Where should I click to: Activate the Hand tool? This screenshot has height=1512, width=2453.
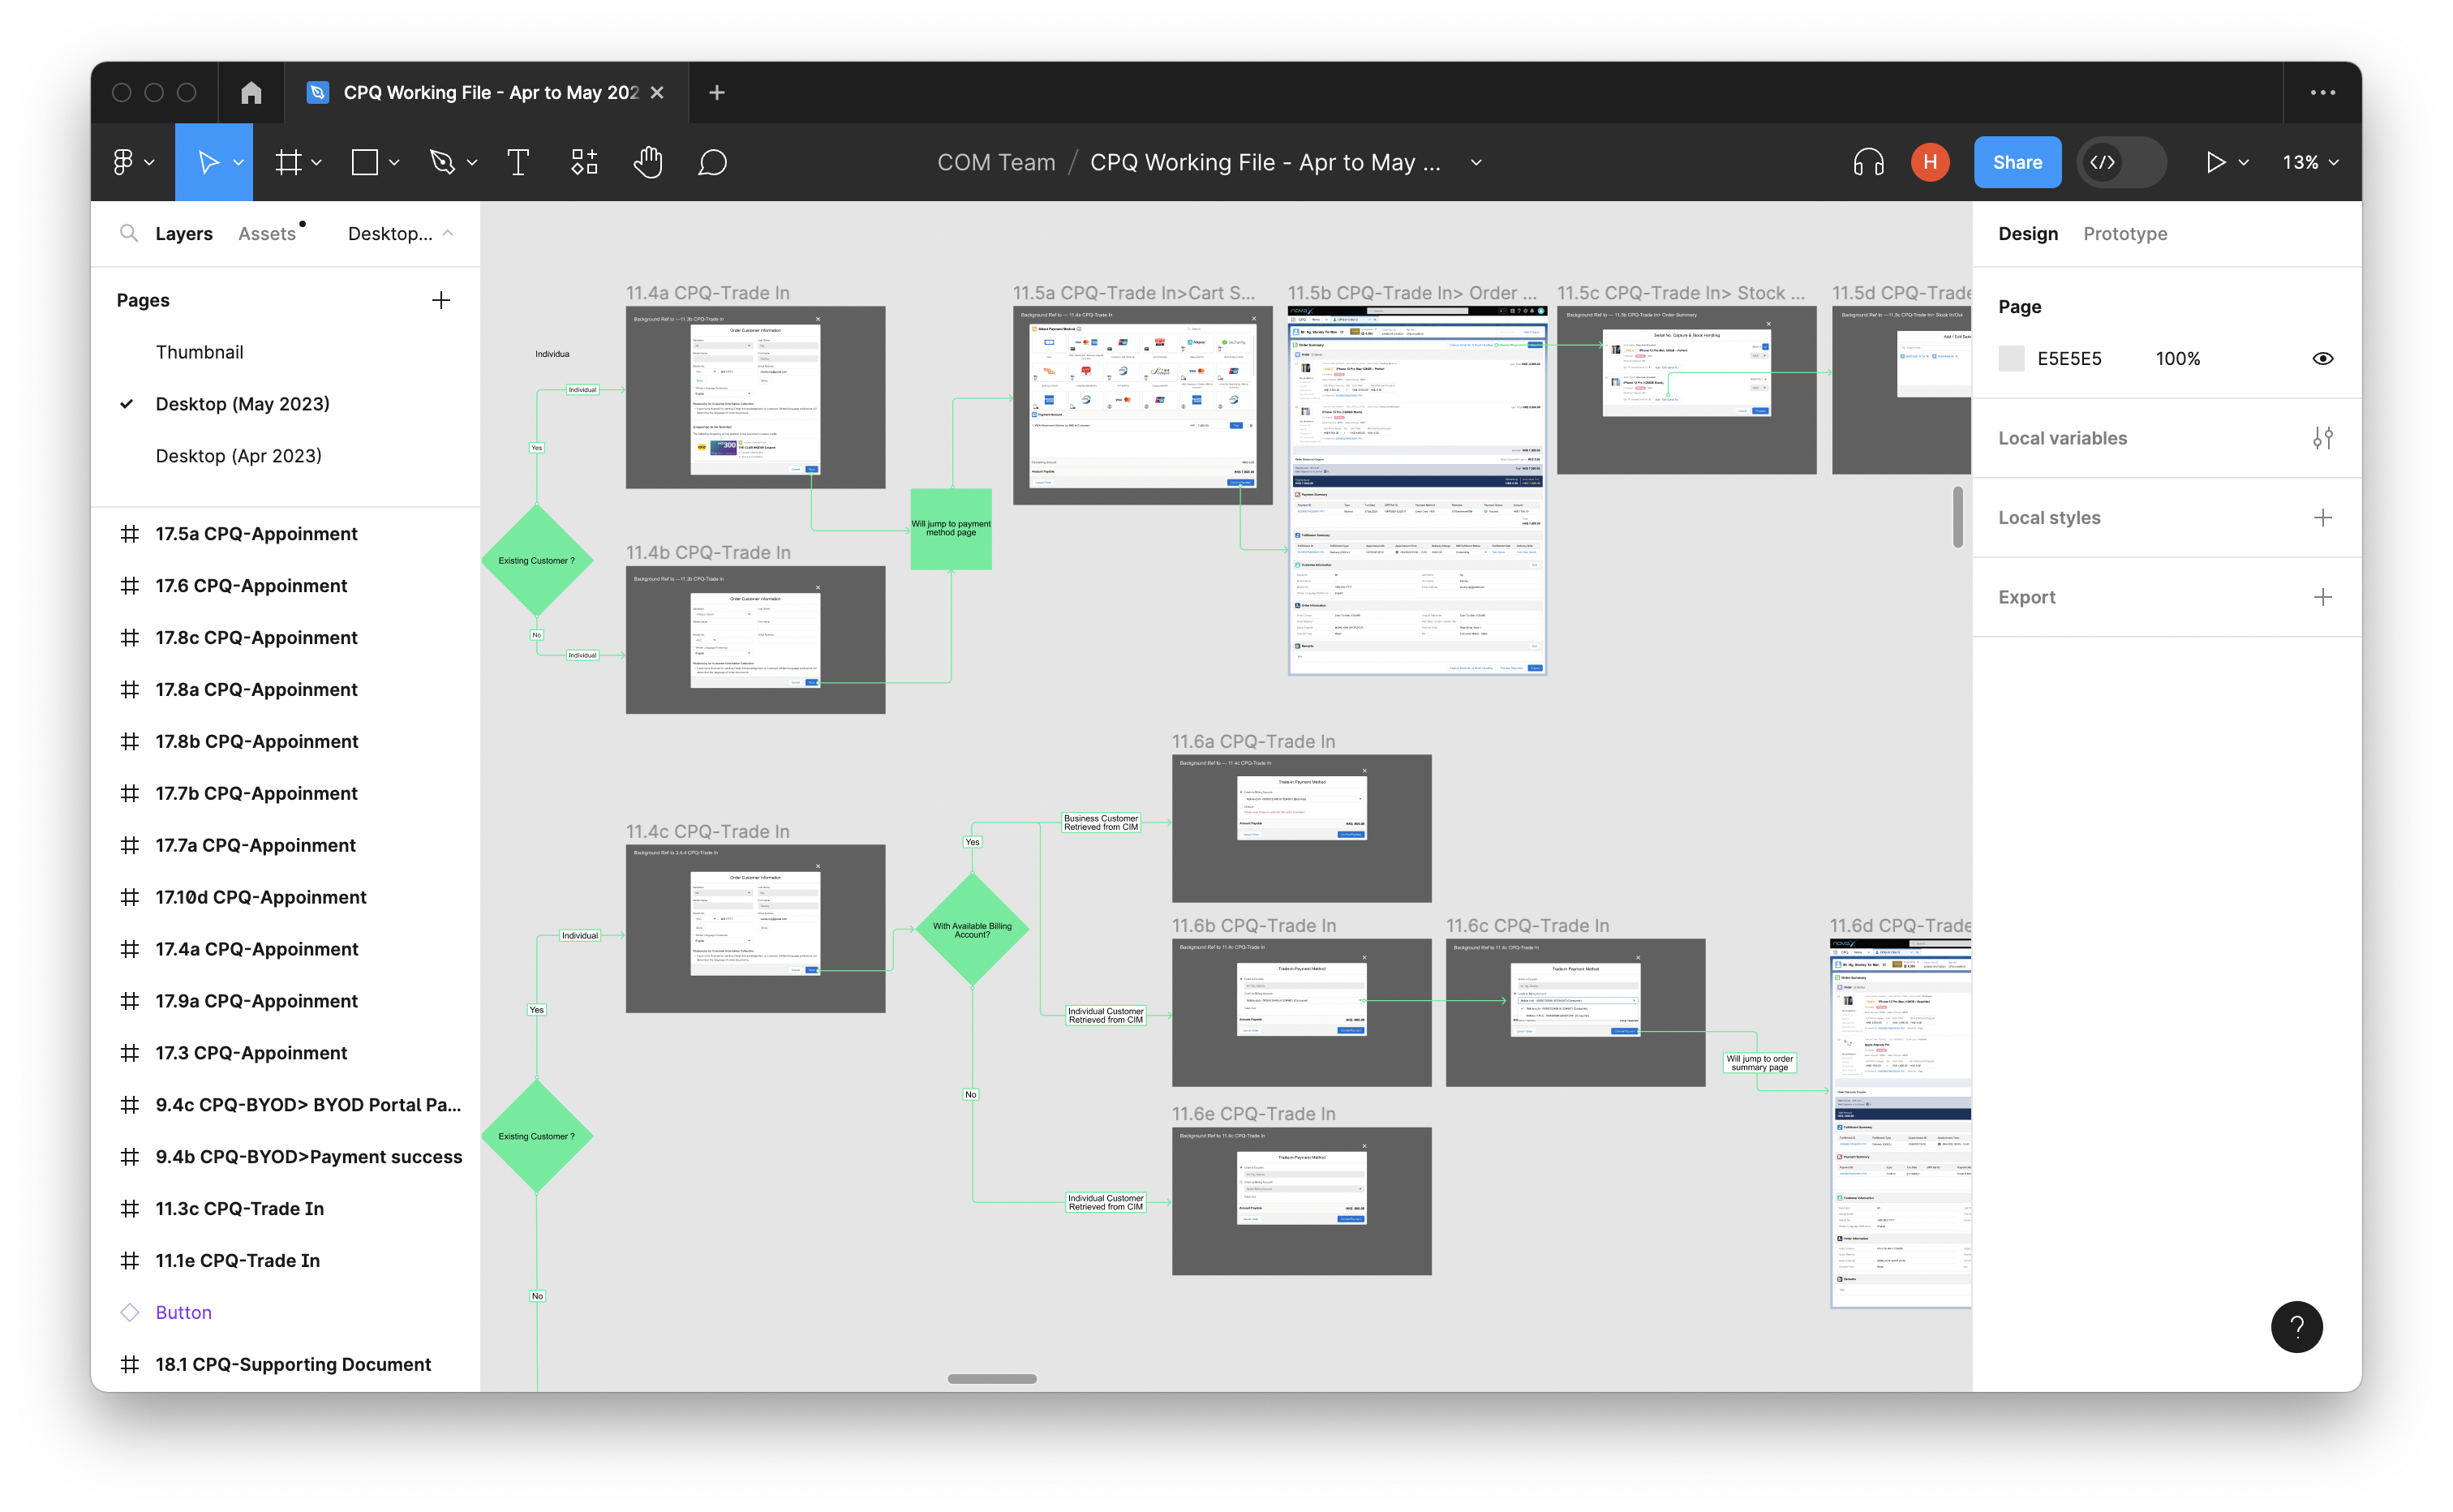click(648, 162)
